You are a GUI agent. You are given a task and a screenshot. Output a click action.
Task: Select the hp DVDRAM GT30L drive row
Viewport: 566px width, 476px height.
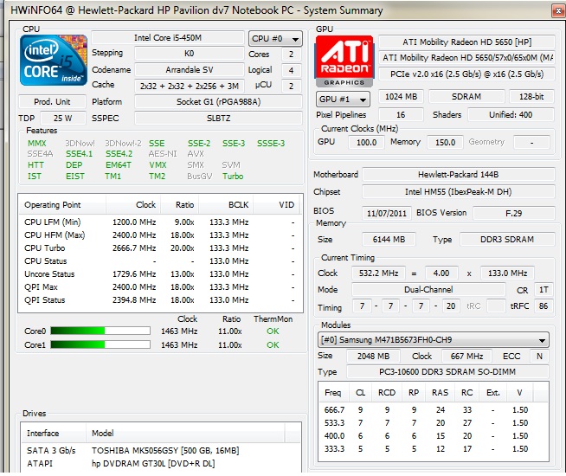click(161, 463)
